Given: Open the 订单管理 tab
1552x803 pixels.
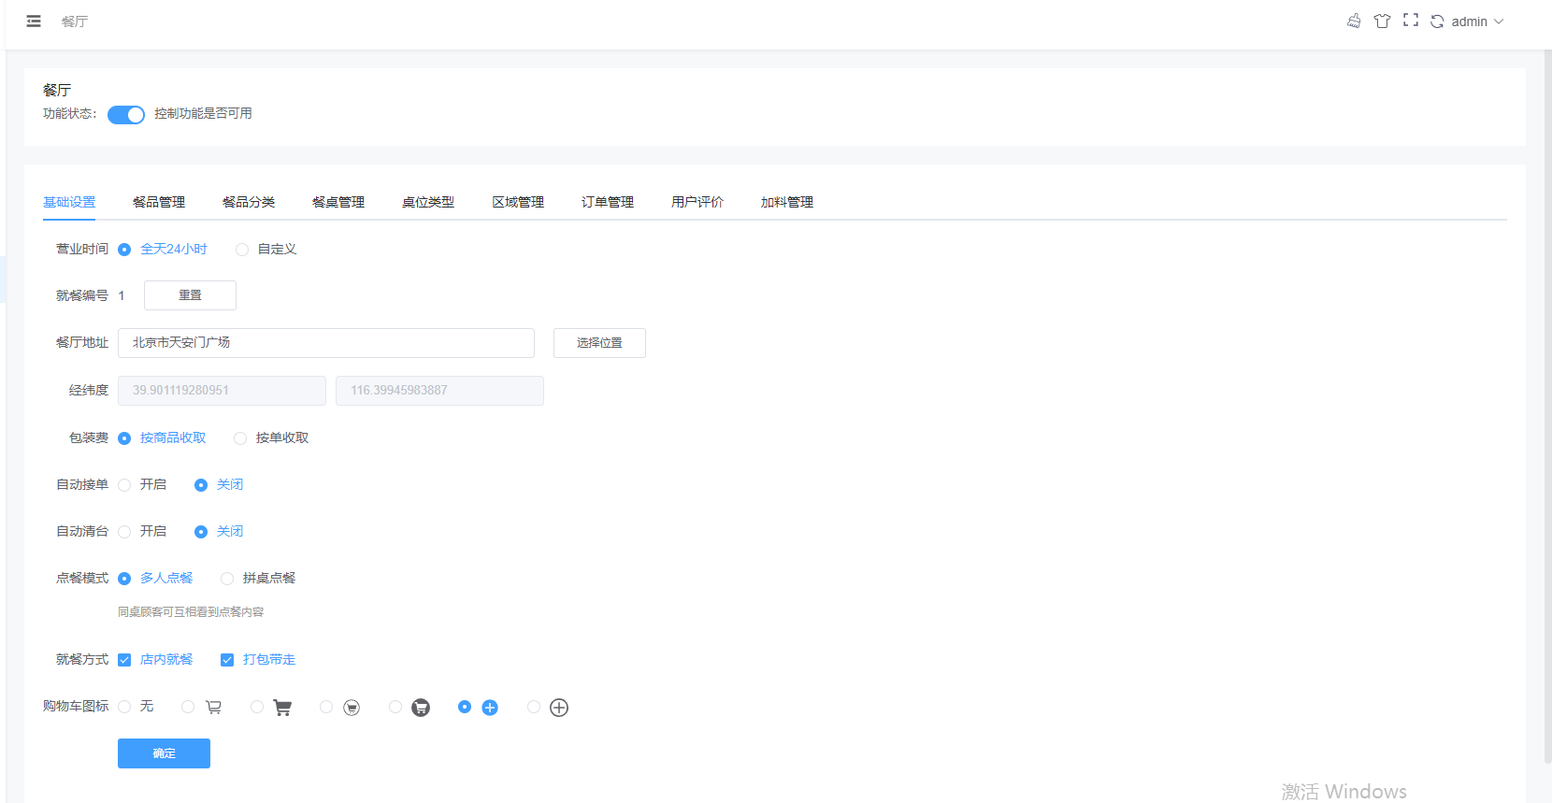Looking at the screenshot, I should (608, 202).
